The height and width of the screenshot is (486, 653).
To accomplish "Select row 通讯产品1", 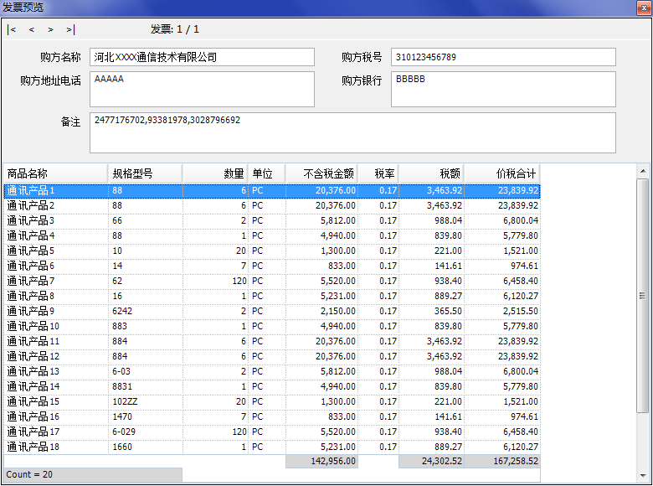I will [272, 191].
